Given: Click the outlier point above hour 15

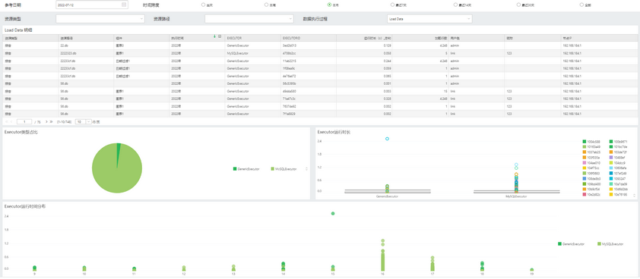Looking at the screenshot, I should [x=333, y=214].
